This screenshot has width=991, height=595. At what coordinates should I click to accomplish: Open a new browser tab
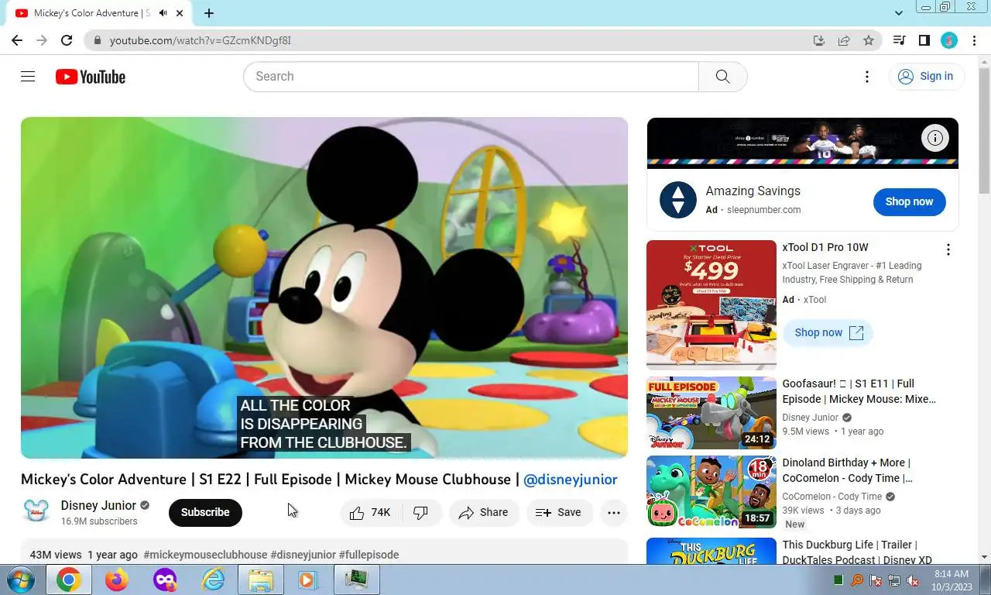[x=209, y=13]
